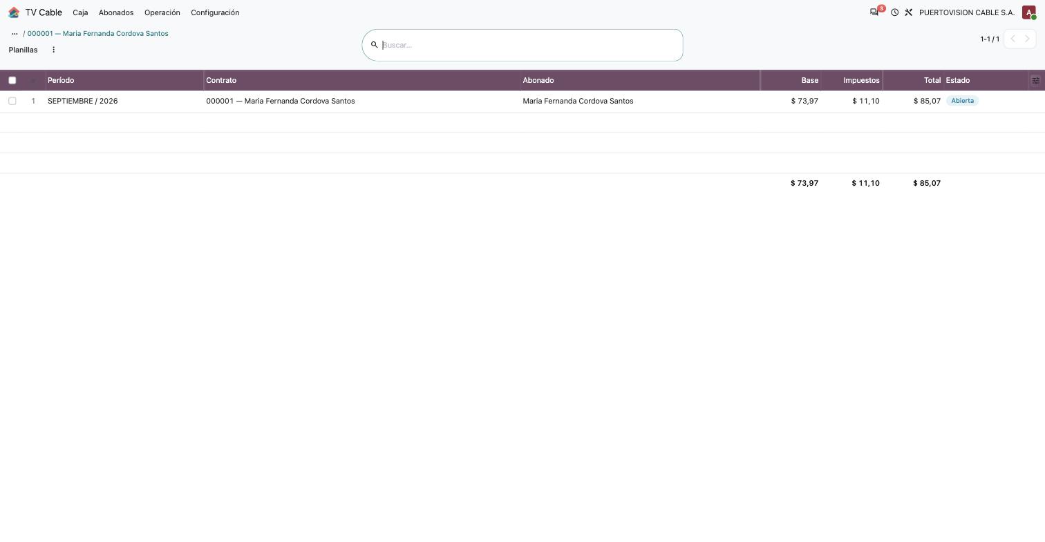Open the messages icon with badge 3

[x=875, y=12]
